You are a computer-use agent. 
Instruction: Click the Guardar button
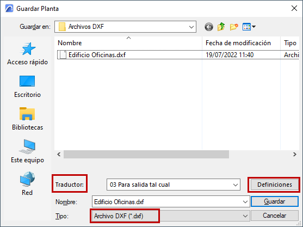274,201
